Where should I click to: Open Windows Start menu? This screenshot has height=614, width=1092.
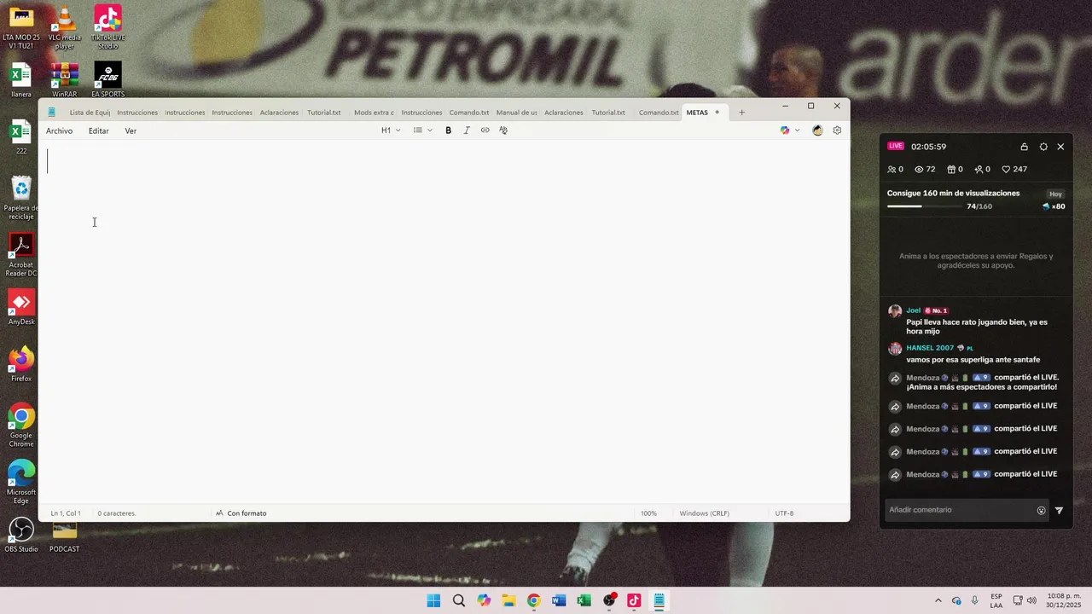pyautogui.click(x=433, y=600)
